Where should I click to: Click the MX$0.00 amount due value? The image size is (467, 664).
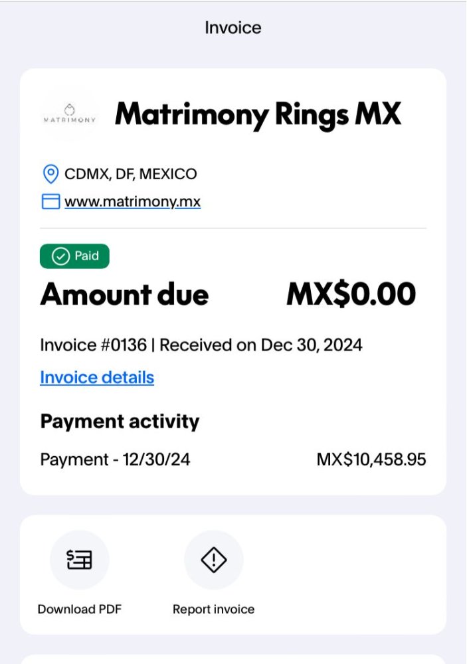(x=351, y=294)
